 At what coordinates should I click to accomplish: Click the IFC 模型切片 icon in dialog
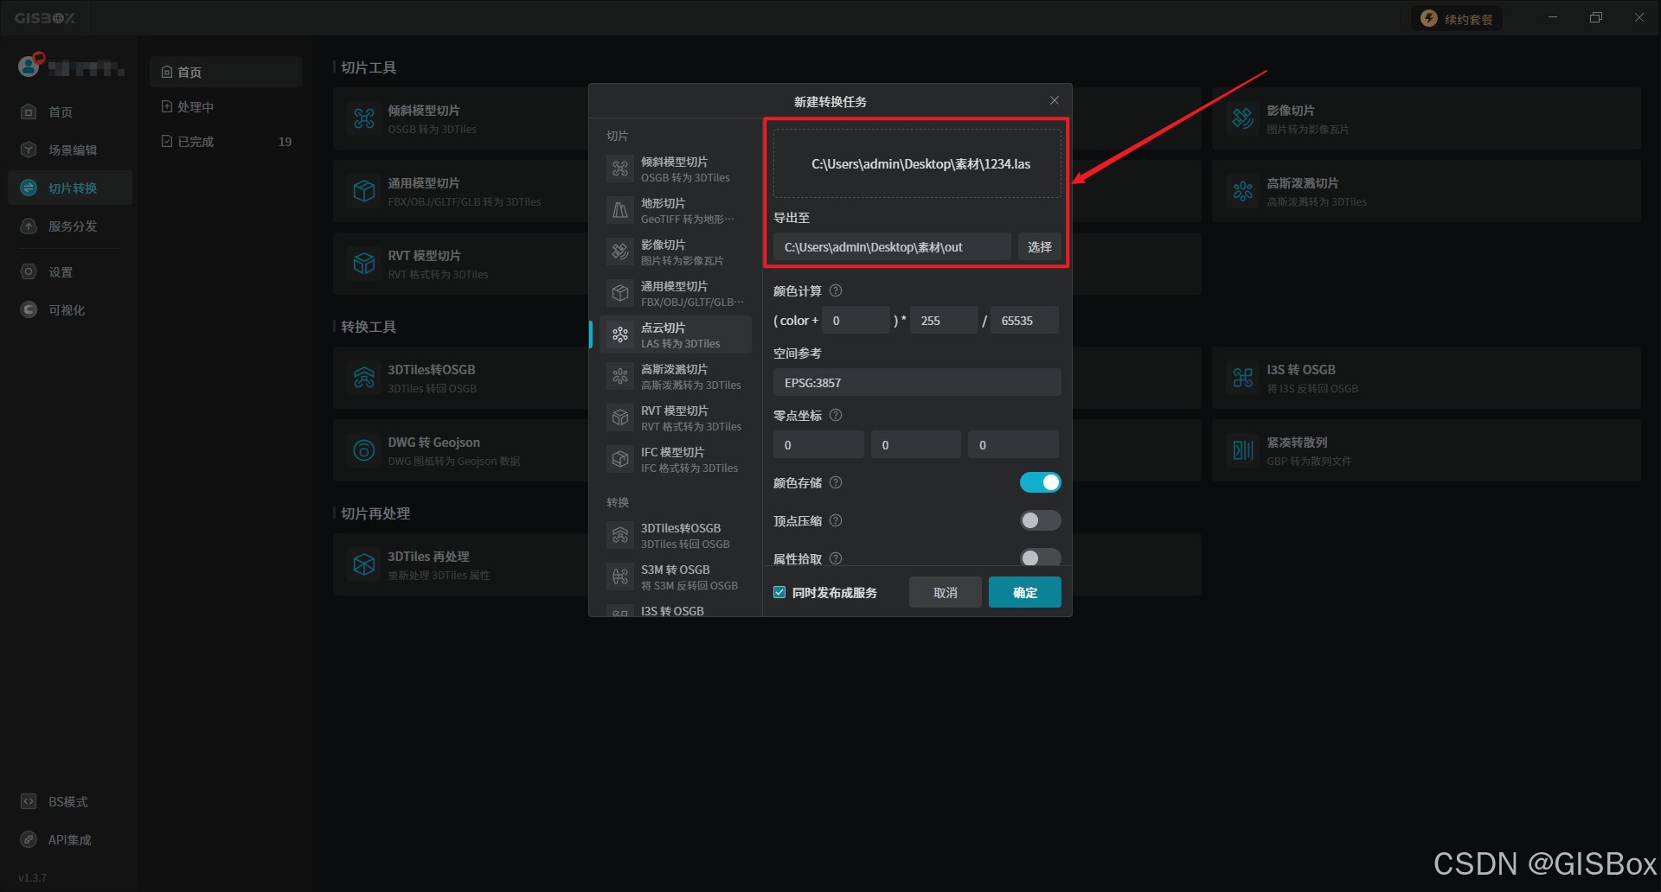click(x=620, y=460)
